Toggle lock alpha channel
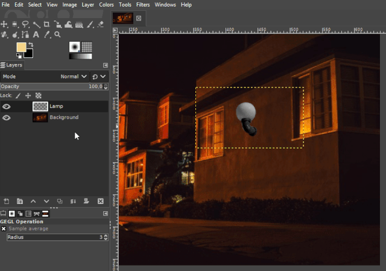386x271 pixels. point(39,95)
